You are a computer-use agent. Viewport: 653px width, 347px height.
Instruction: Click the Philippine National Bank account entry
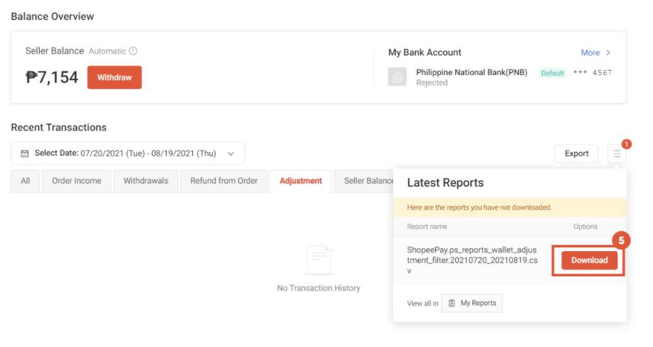471,73
